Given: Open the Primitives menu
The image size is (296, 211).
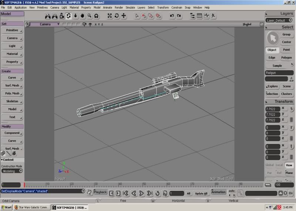Looking at the screenshot, I should pyautogui.click(x=42, y=7).
